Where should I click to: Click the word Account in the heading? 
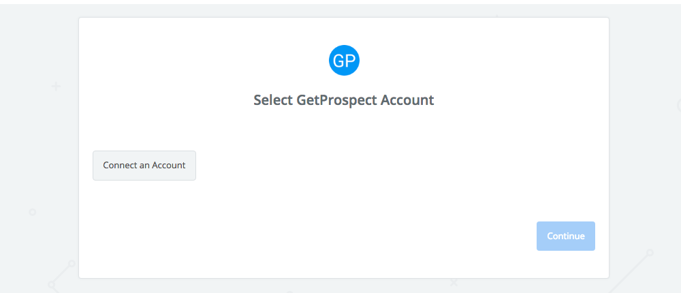[x=407, y=100]
